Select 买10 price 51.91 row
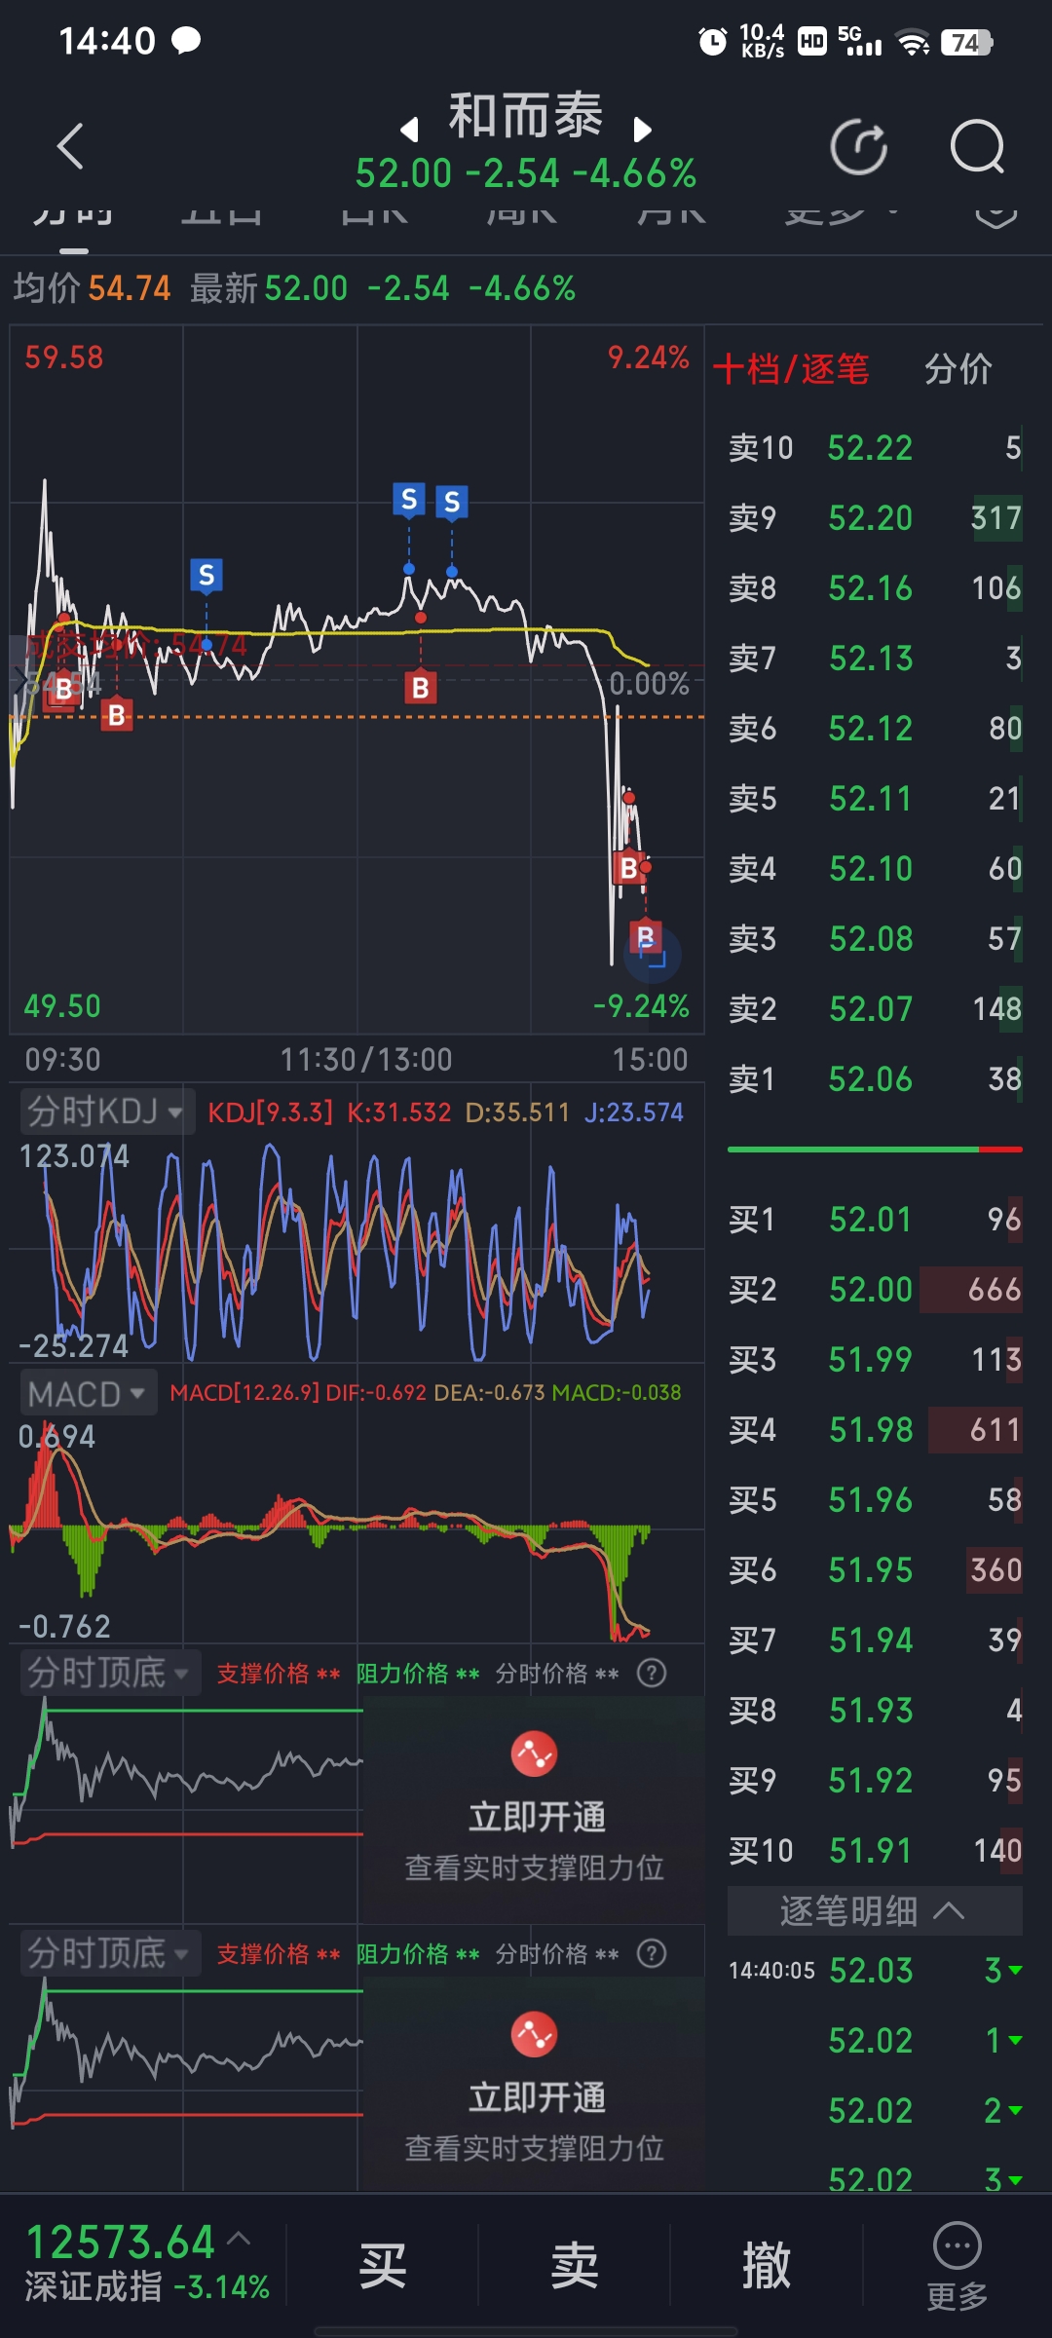1052x2338 pixels. point(875,1851)
